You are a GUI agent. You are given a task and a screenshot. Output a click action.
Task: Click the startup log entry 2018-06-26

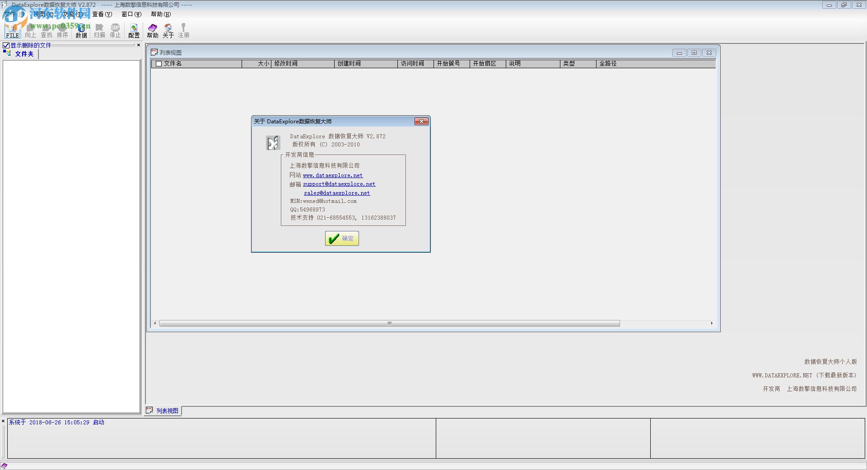coord(56,423)
